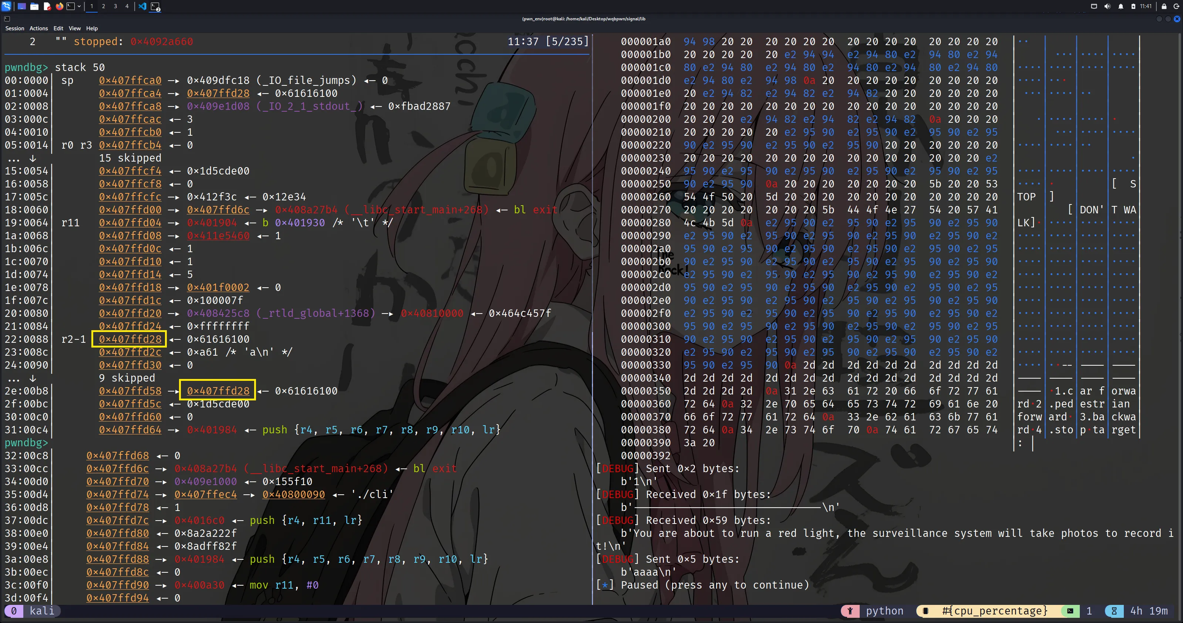Viewport: 1183px width, 623px height.
Task: Switch to workspace 1
Action: (x=92, y=6)
